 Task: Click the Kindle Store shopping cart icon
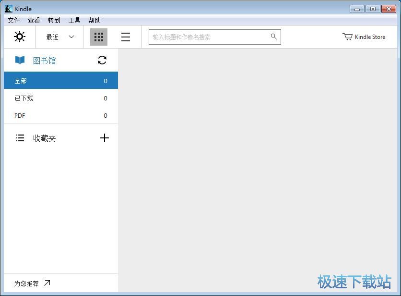pyautogui.click(x=347, y=37)
